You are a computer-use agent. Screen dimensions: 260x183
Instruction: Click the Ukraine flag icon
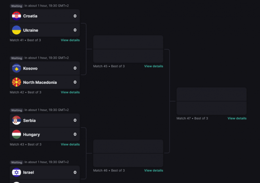[x=16, y=30]
